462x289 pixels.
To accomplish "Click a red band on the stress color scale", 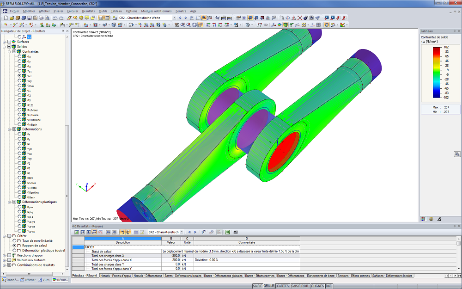I will tap(436, 51).
